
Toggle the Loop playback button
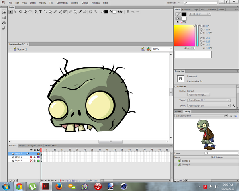coord(63,181)
